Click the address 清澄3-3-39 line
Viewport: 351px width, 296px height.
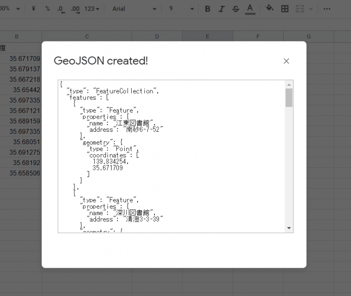[125, 219]
